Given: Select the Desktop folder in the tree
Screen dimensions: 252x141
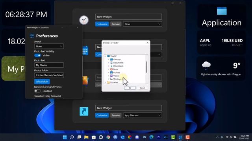Looking at the screenshot, I should click(x=115, y=59).
